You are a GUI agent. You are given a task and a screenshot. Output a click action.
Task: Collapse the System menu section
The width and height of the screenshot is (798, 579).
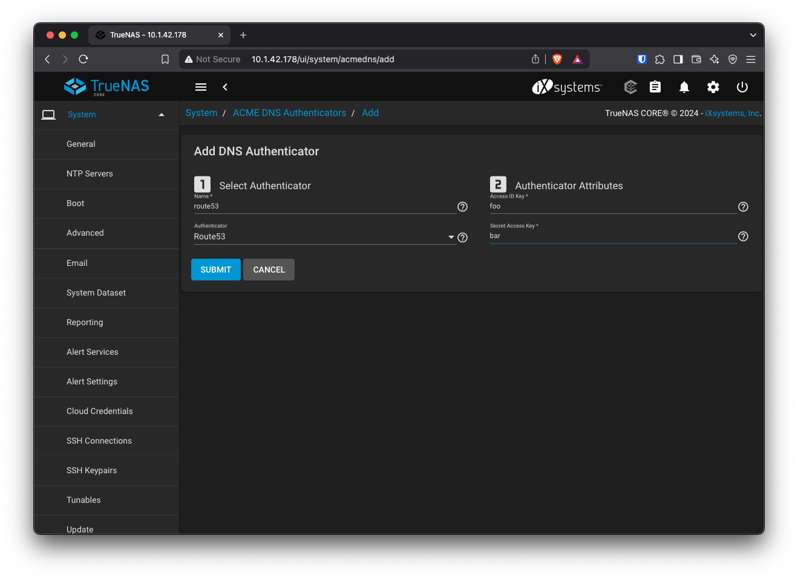point(162,115)
